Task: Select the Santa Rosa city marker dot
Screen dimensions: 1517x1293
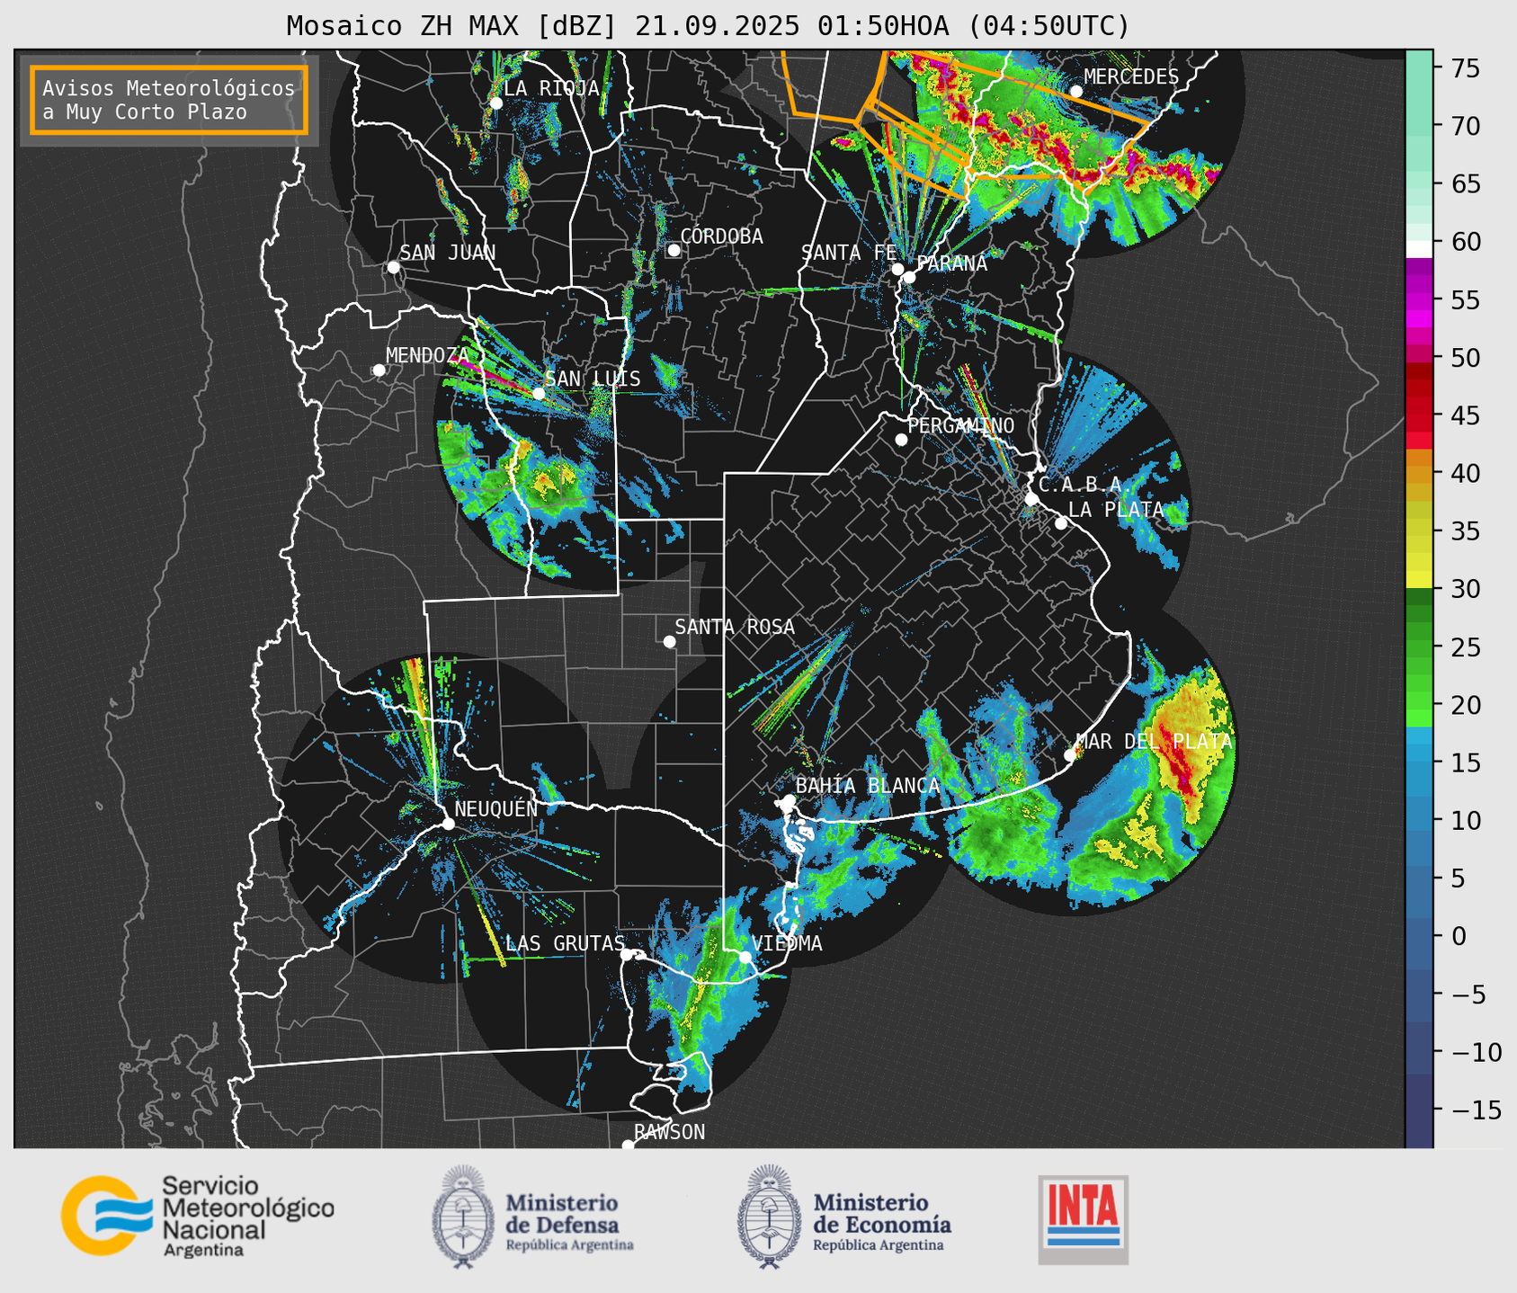Action: (x=669, y=641)
